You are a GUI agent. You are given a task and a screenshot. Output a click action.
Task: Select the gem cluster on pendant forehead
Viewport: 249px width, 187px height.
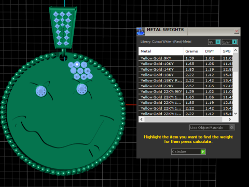point(80,71)
